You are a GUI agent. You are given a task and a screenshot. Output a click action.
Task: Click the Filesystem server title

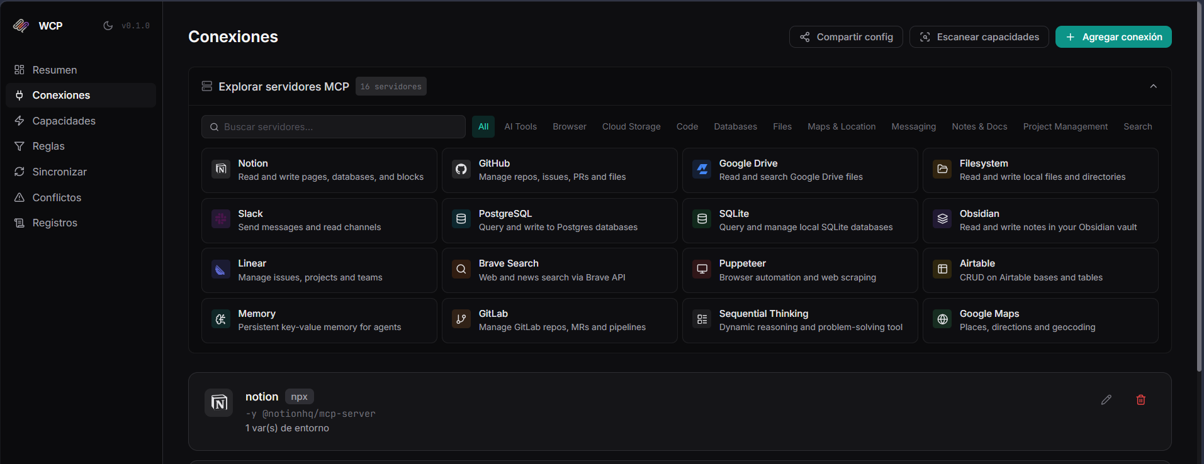click(984, 163)
